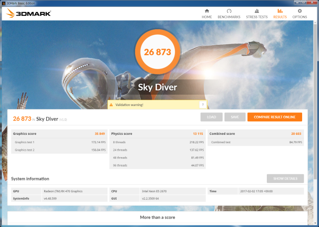
Task: Click the More than a score heading
Action: tap(158, 217)
